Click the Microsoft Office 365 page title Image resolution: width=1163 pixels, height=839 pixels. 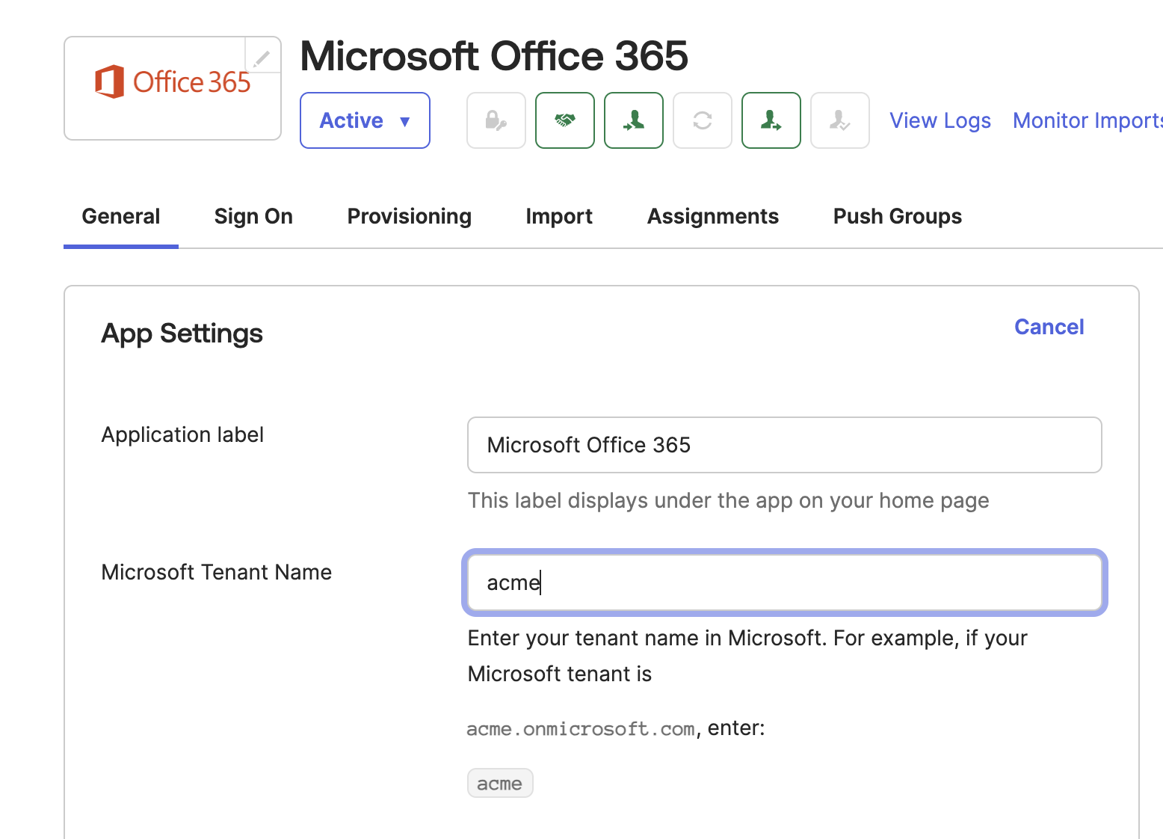pos(494,56)
